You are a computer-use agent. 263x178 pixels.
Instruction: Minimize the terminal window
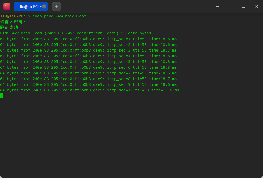[x=231, y=6]
